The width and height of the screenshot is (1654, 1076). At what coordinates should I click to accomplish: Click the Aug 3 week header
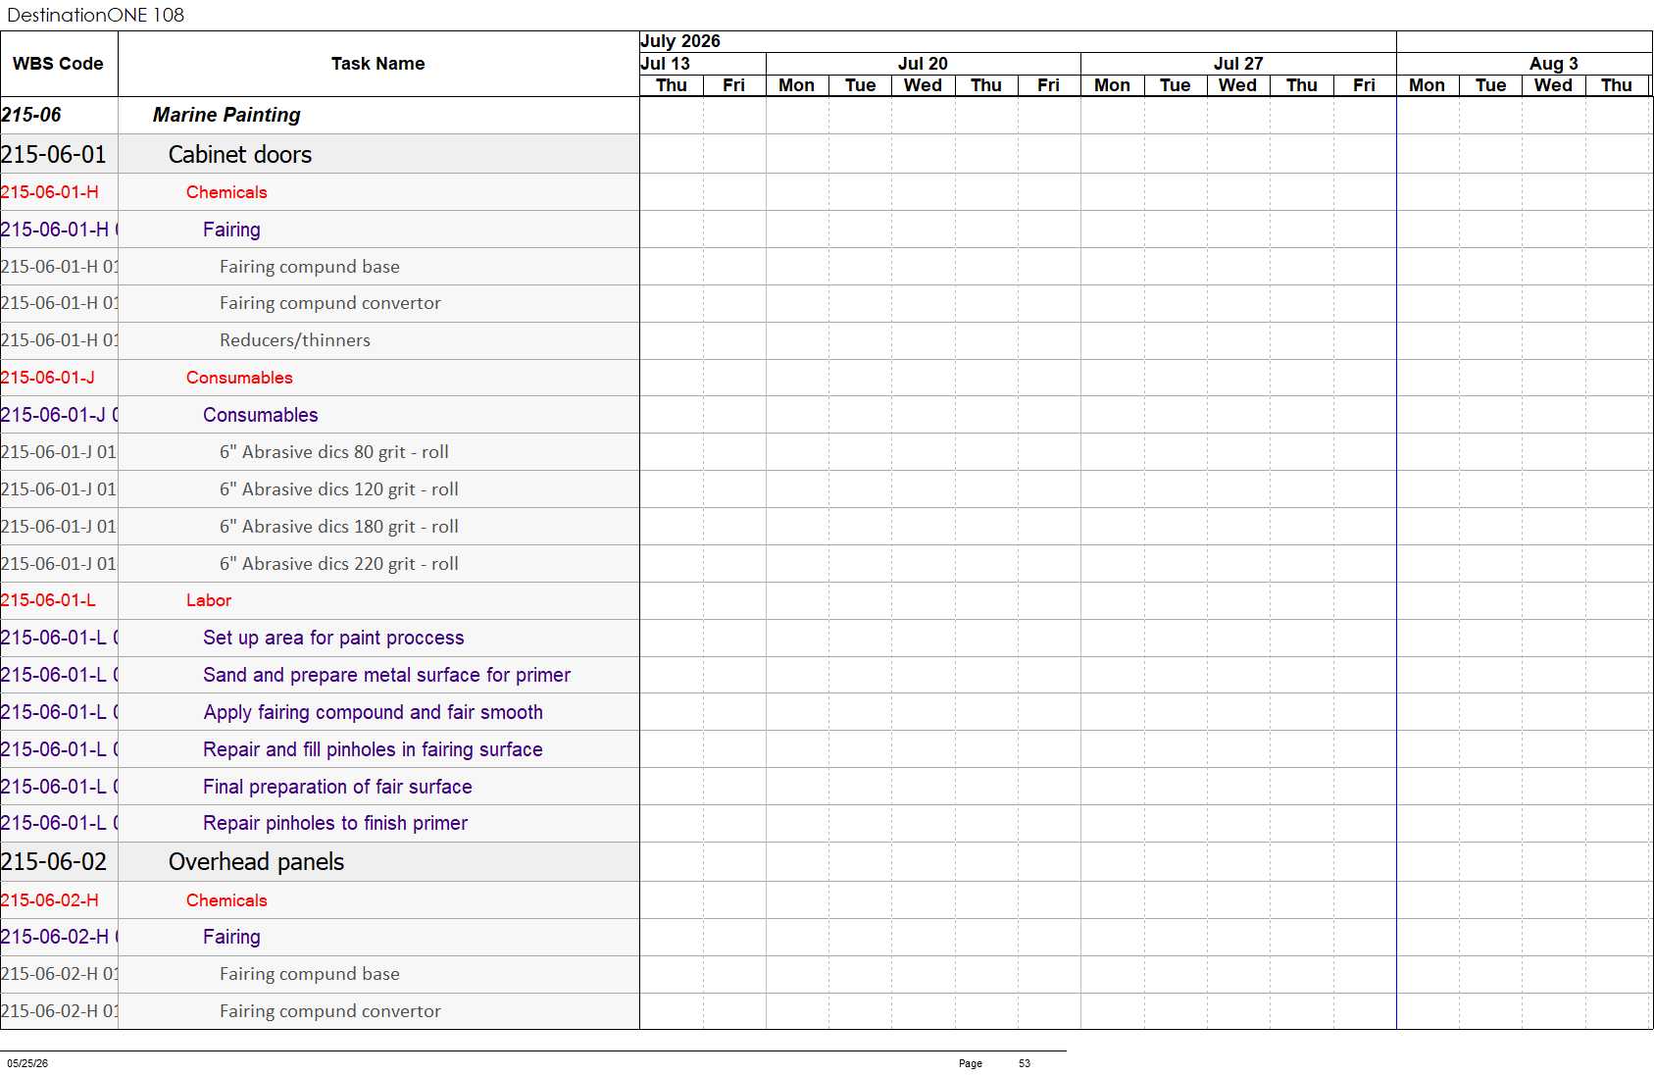(x=1553, y=64)
